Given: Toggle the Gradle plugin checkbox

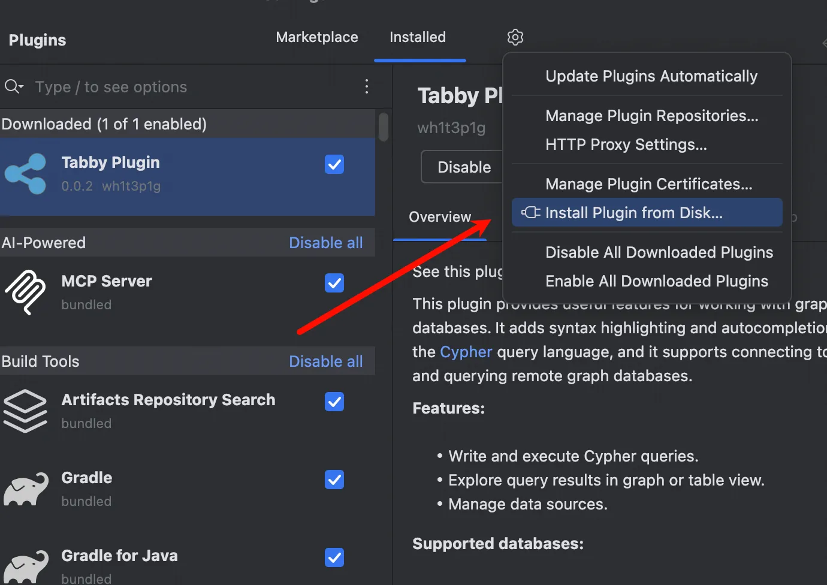Looking at the screenshot, I should [334, 480].
